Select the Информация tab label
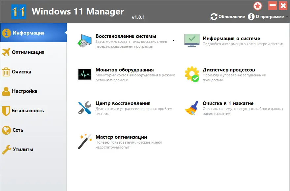Image resolution: width=290 pixels, height=191 pixels. pos(28,33)
